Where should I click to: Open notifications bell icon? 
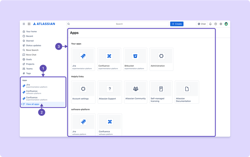click(210, 24)
